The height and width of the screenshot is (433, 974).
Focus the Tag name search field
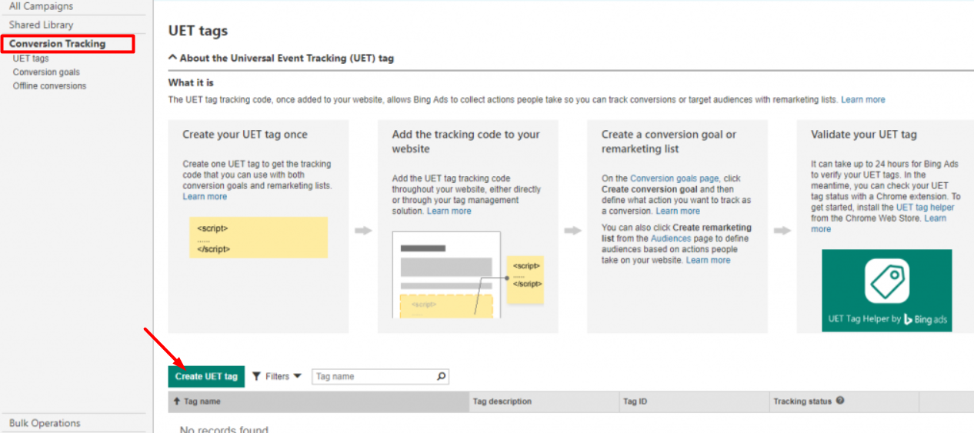click(x=380, y=377)
